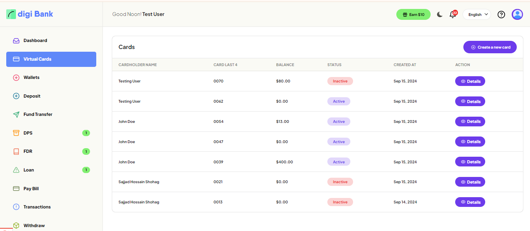Click Inactive status badge for card 0021

tap(340, 182)
